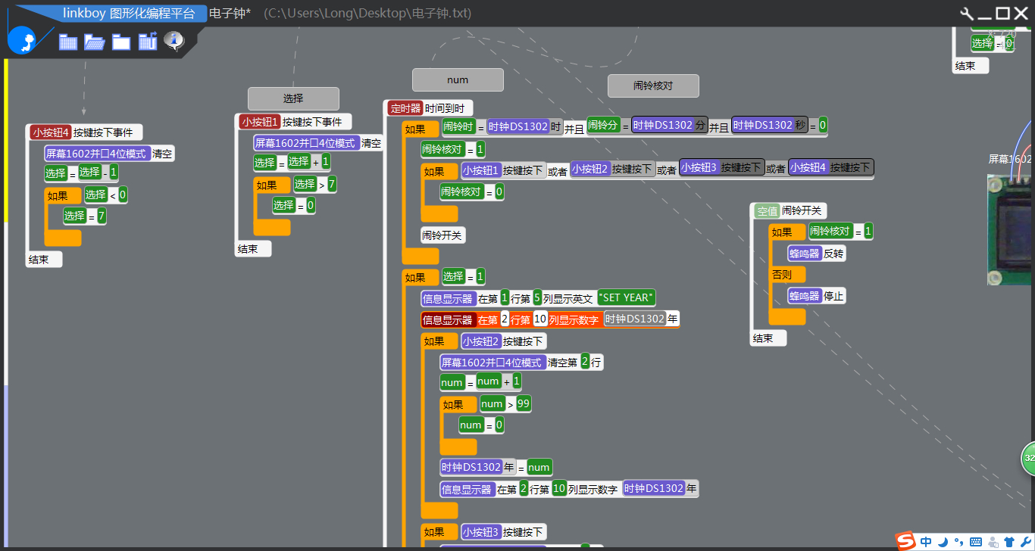Viewport: 1035px width, 551px height.
Task: Click the 清空第 2 行 screen block
Action: point(521,362)
